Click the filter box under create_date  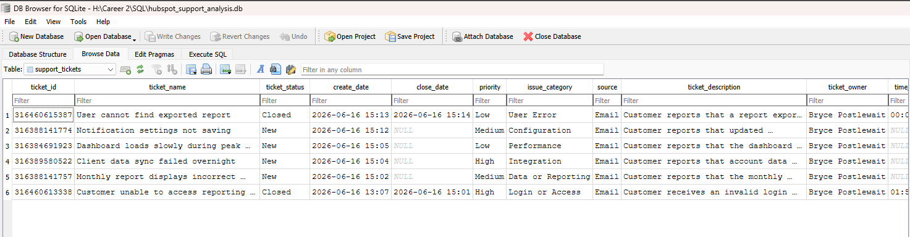point(351,100)
